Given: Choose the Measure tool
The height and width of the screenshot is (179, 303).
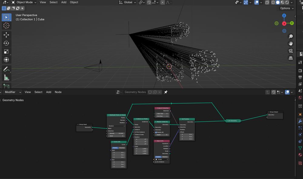Looking at the screenshot, I should pyautogui.click(x=6, y=77).
